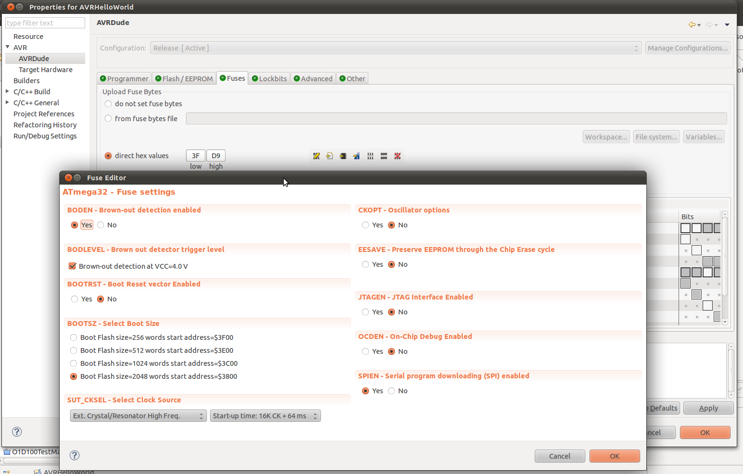Screen dimensions: 743x474
Task: Click OK in the Properties window
Action: click(705, 433)
